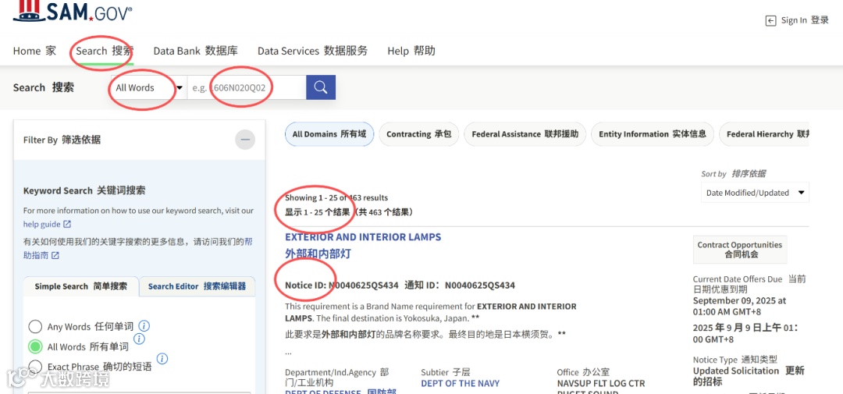
Task: Collapse the Filter By panel with the minus icon
Action: [245, 140]
